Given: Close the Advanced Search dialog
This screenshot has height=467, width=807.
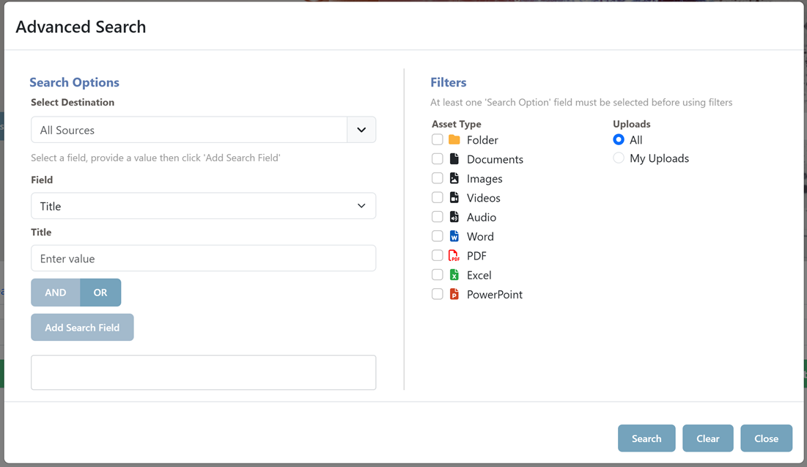Looking at the screenshot, I should [x=767, y=438].
